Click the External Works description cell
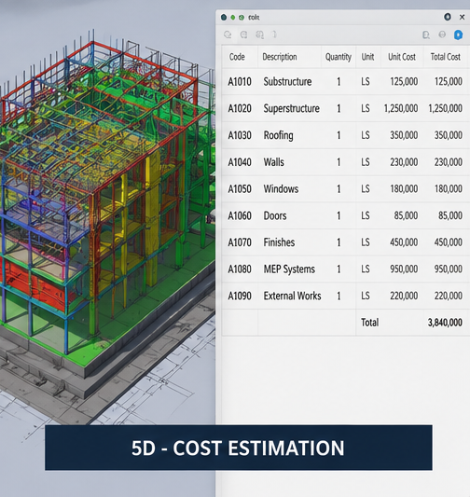Viewport: 470px width, 497px height. [292, 296]
